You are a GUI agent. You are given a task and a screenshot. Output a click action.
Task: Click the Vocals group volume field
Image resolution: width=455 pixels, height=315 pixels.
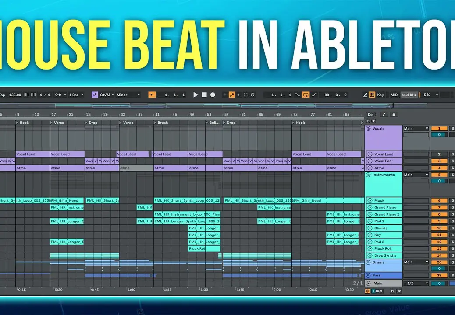(439, 135)
